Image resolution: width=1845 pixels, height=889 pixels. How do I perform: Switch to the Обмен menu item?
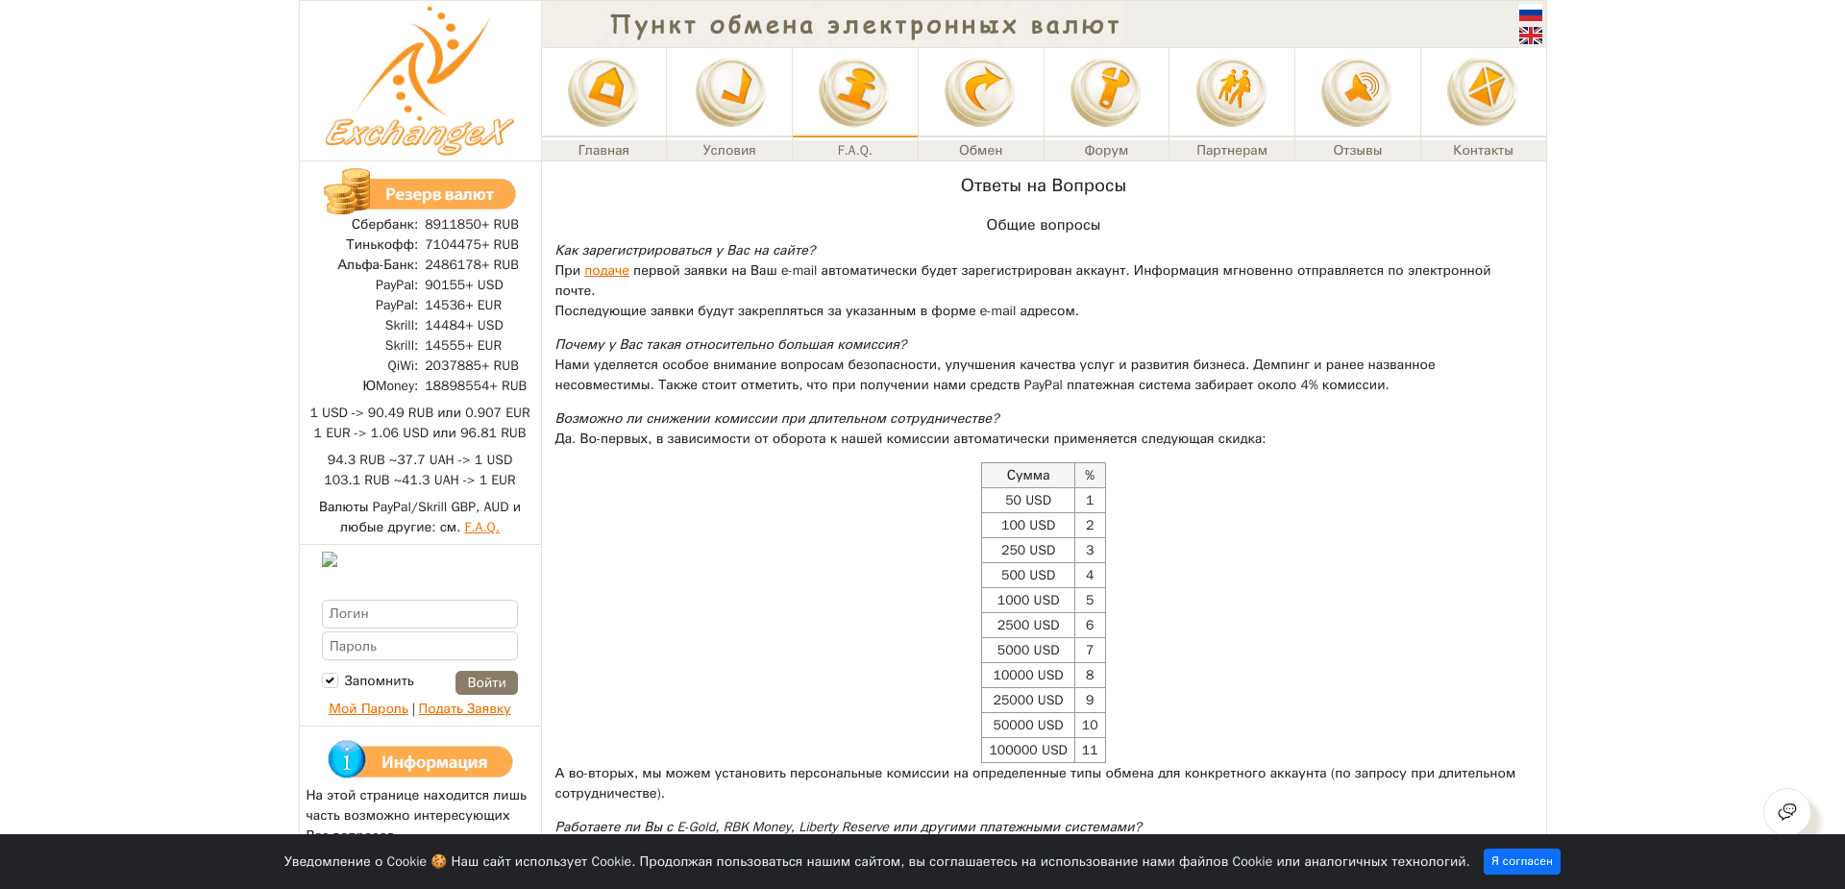(x=980, y=150)
